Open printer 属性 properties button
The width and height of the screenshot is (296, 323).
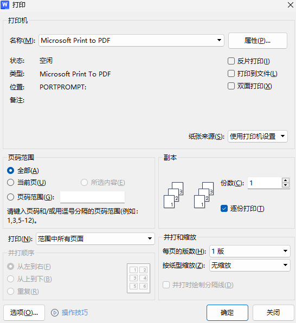[x=258, y=41]
